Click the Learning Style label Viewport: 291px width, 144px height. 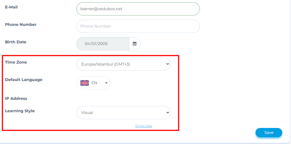(20, 111)
